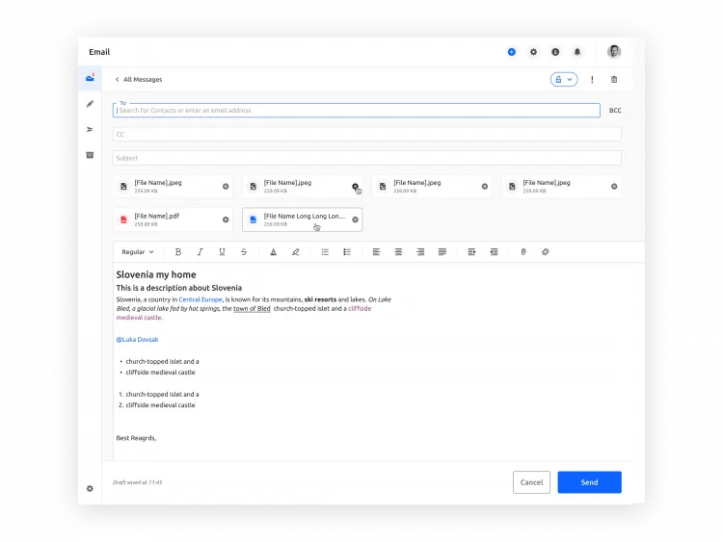This screenshot has width=723, height=542.
Task: Open the user profile avatar menu
Action: [x=614, y=52]
